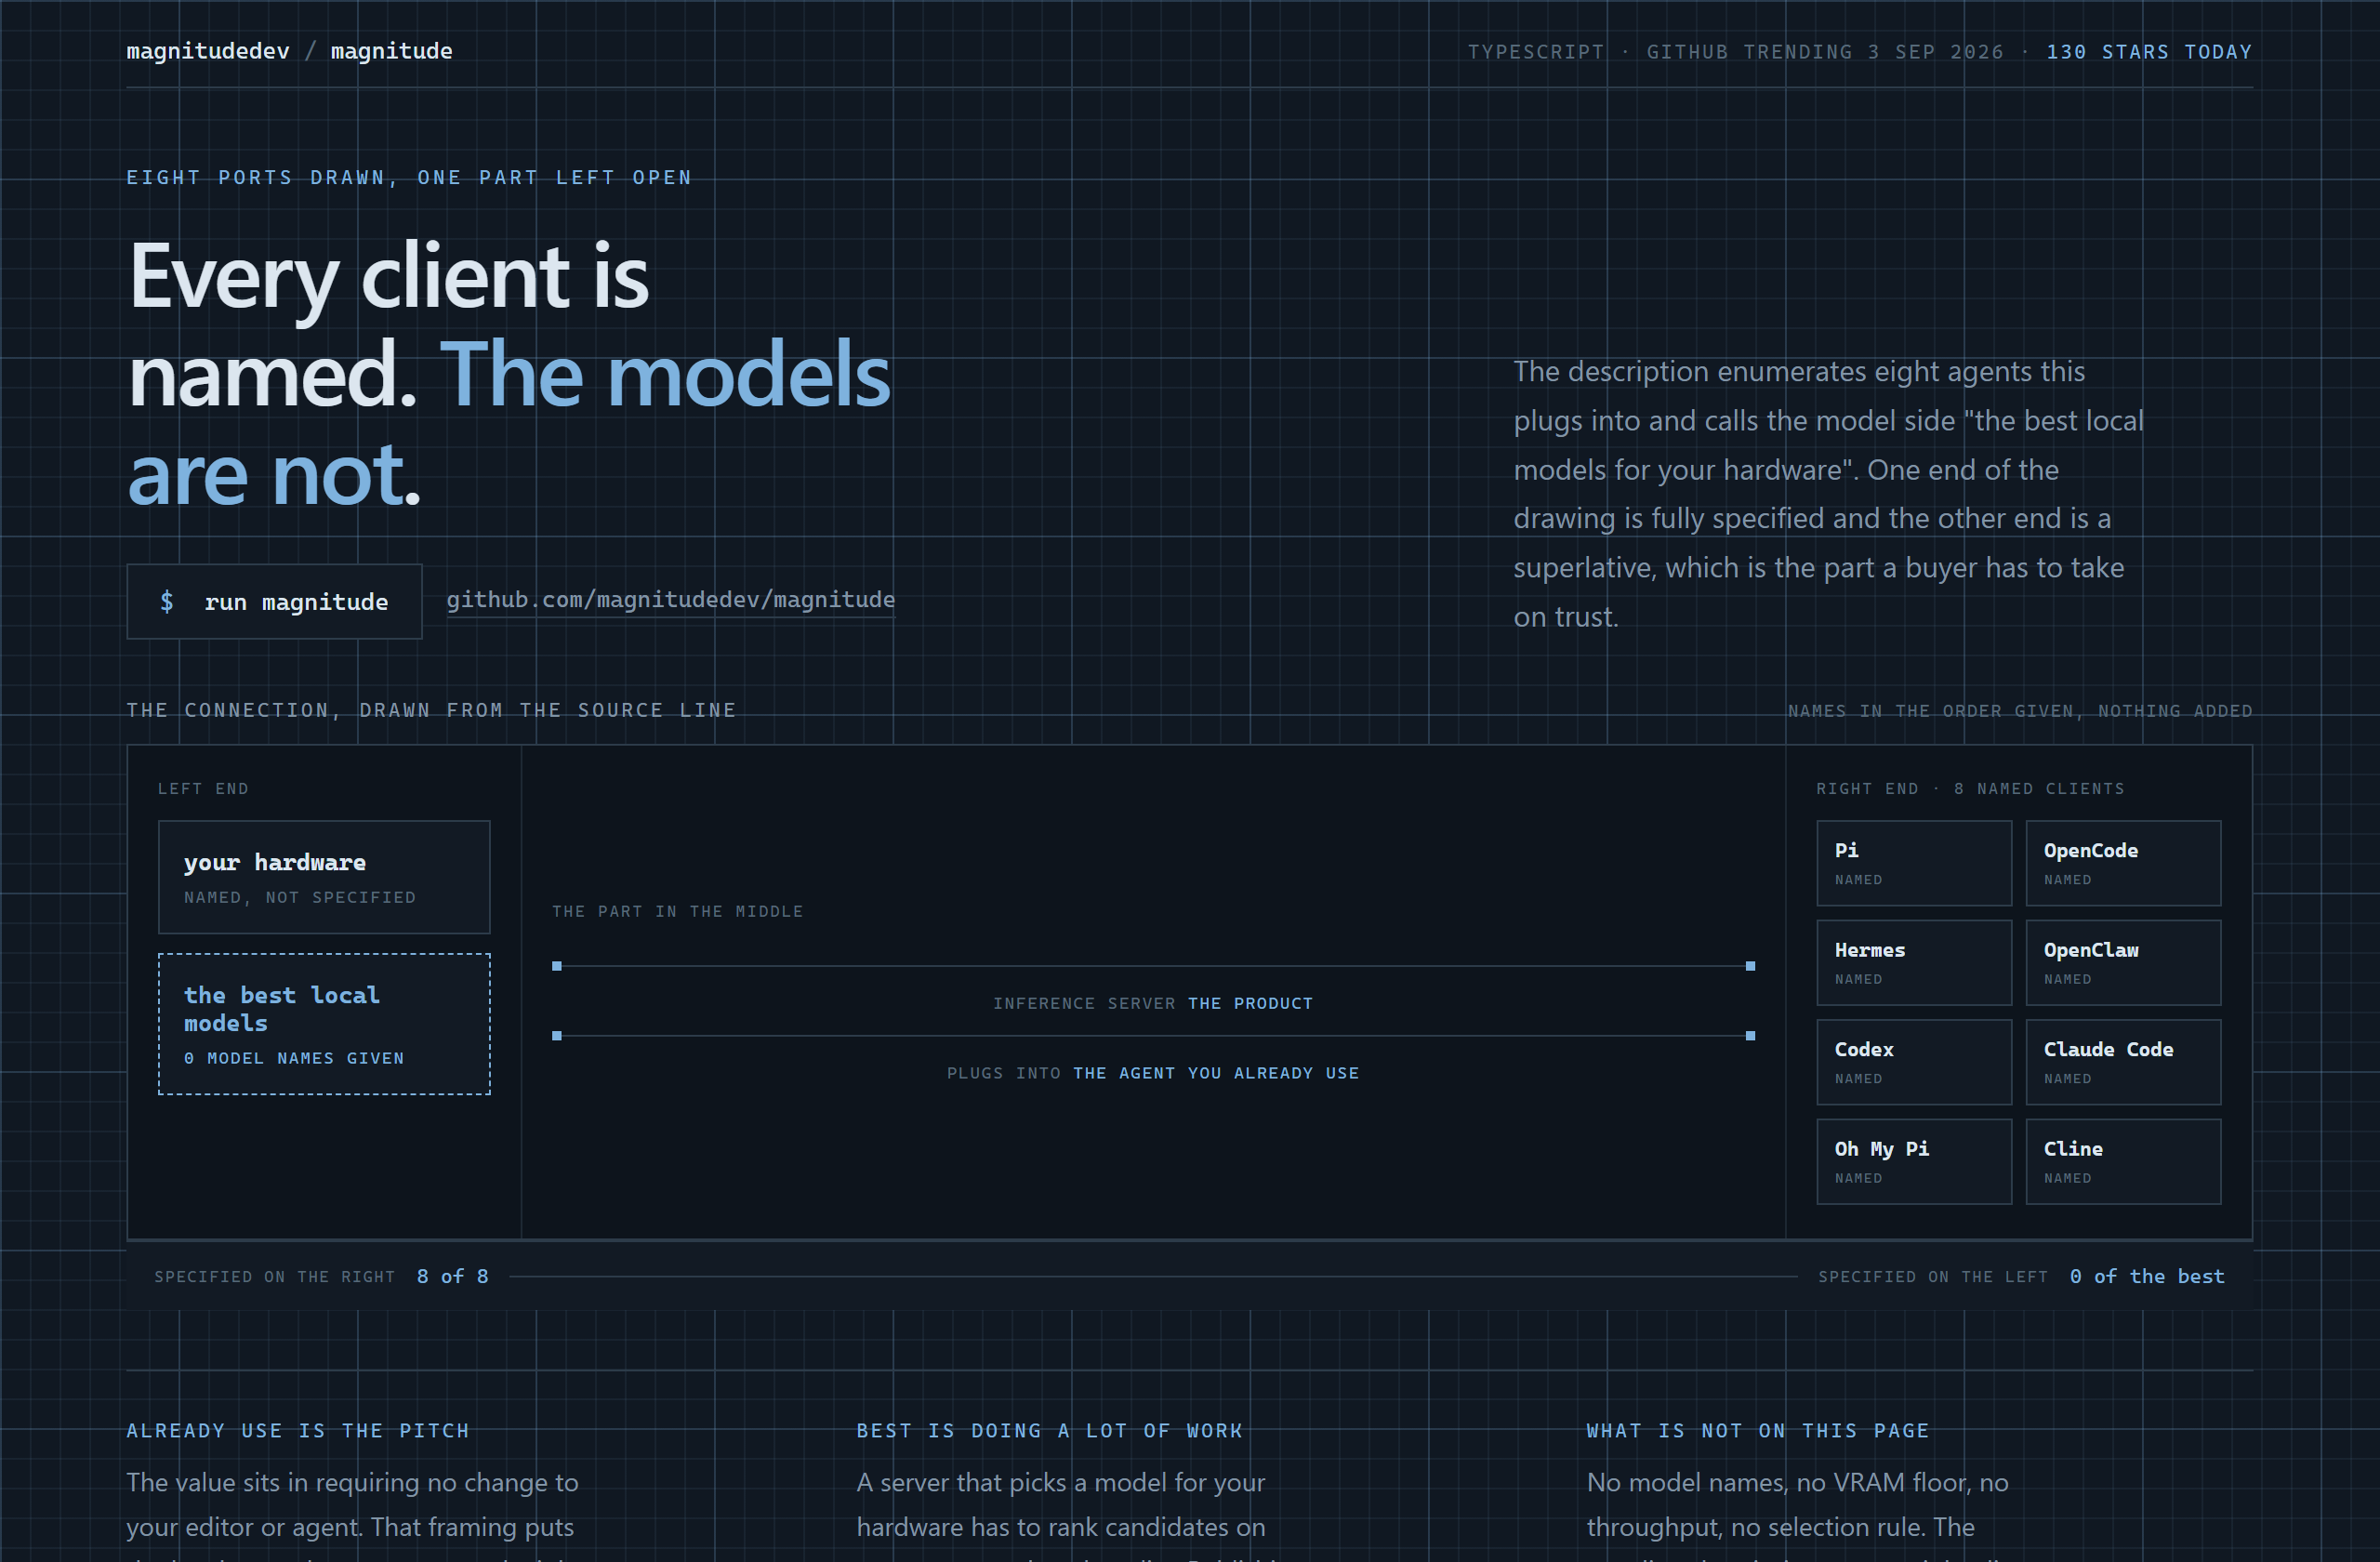The height and width of the screenshot is (1562, 2380).
Task: Select the Hermes client card
Action: 1913,962
